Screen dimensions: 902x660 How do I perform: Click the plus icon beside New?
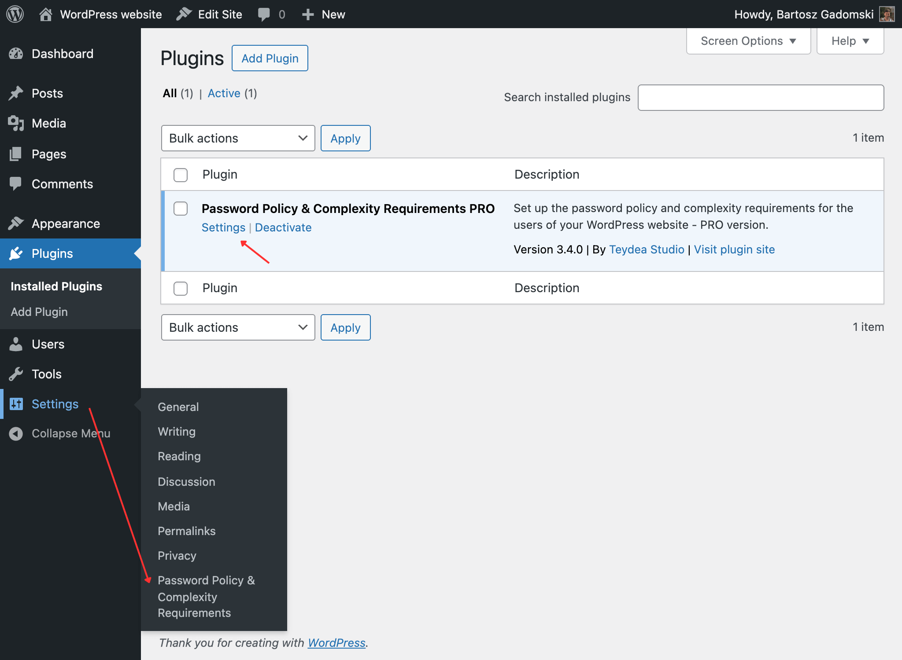(x=308, y=15)
